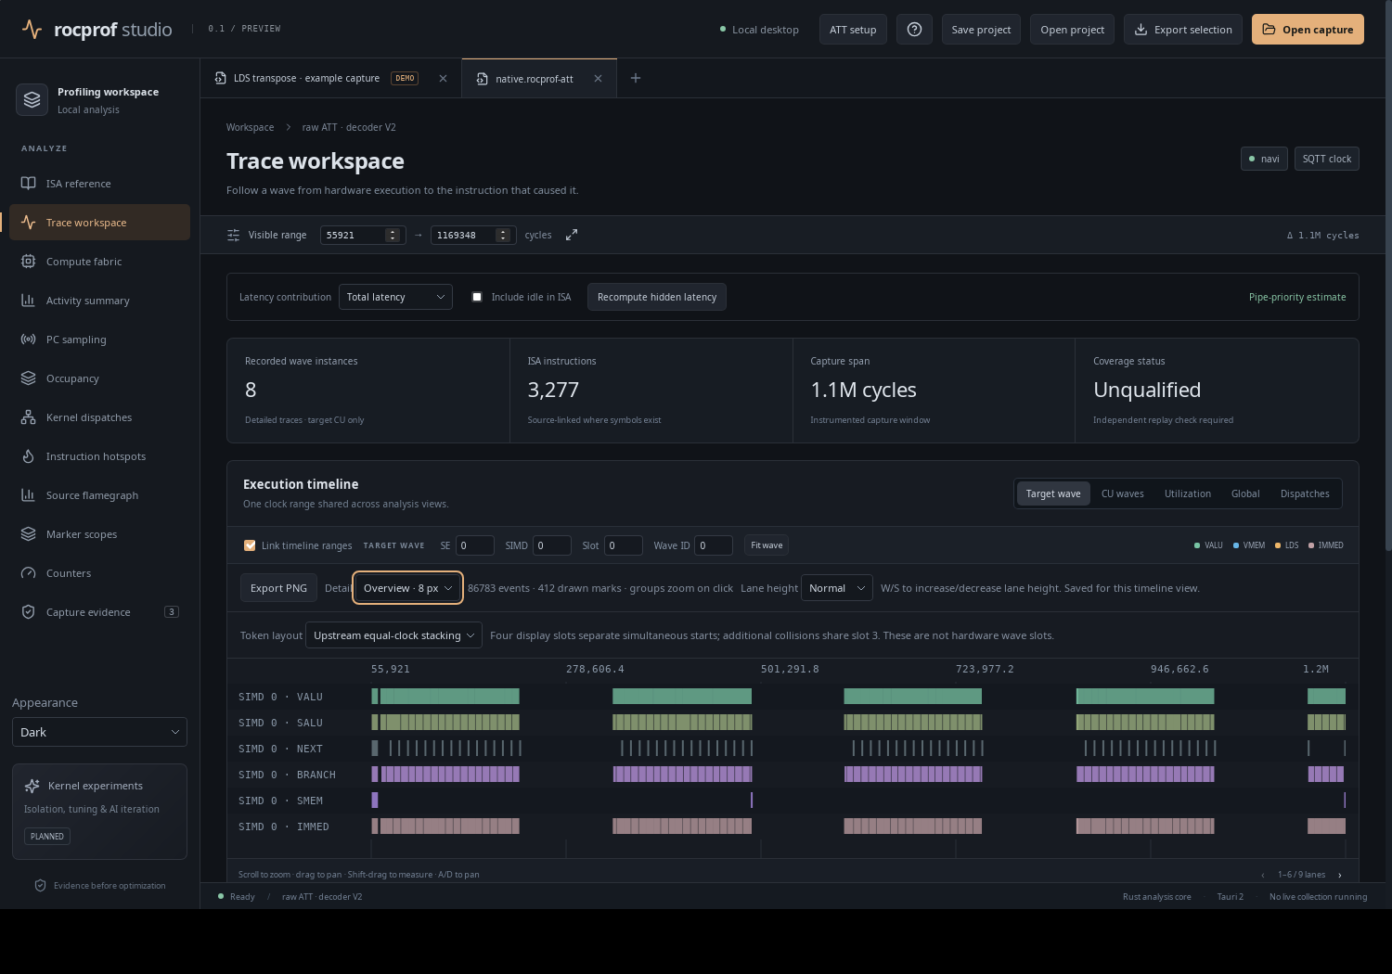1392x974 pixels.
Task: Open Source flamegraph
Action: click(99, 495)
